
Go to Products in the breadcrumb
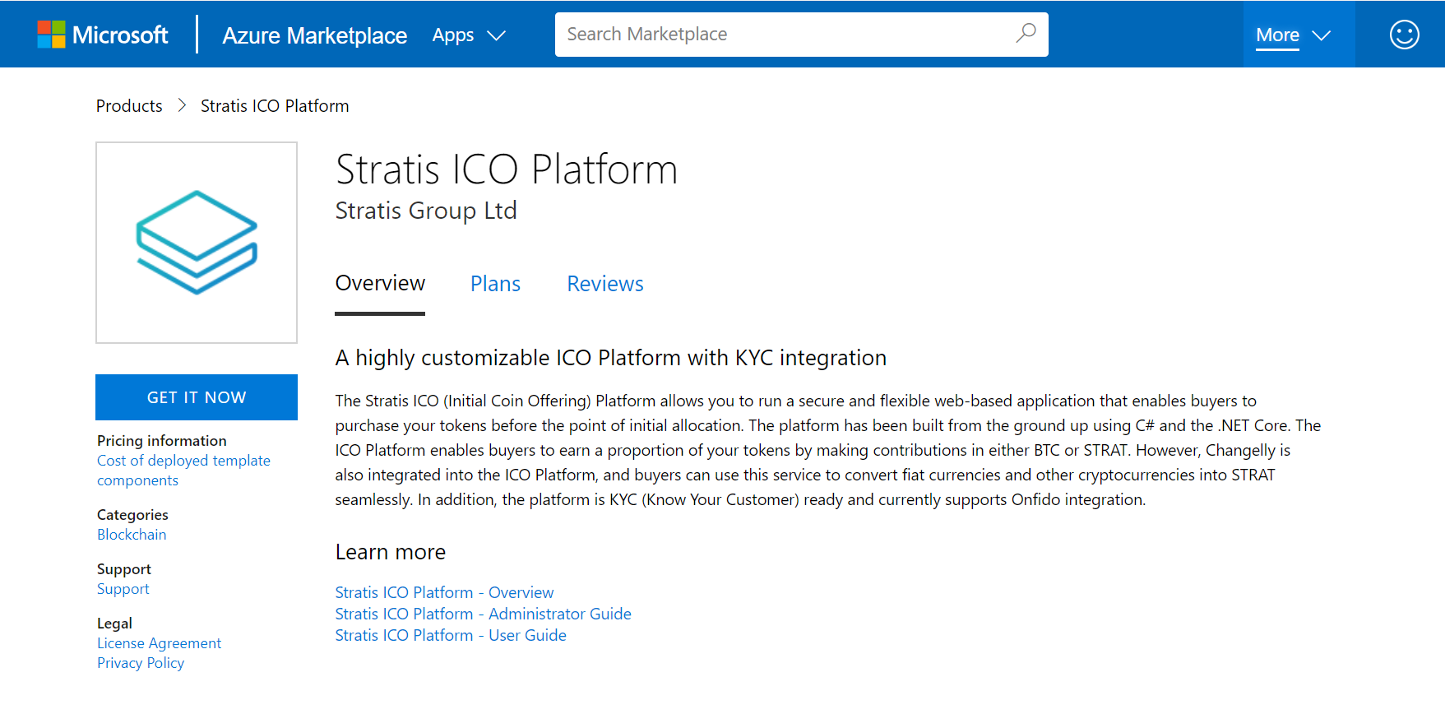[x=129, y=106]
